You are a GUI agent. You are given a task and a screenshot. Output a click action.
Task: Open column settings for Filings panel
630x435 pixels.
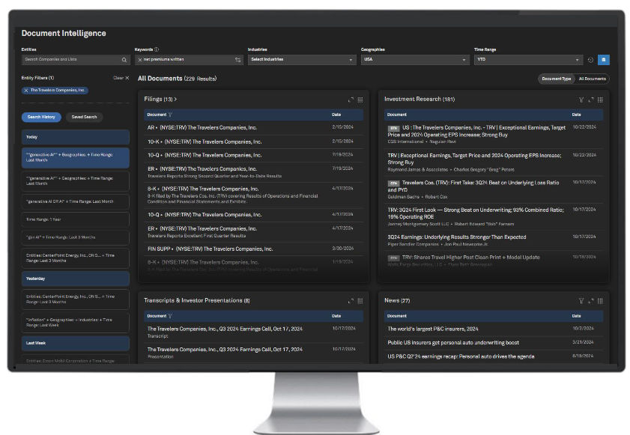pos(360,100)
